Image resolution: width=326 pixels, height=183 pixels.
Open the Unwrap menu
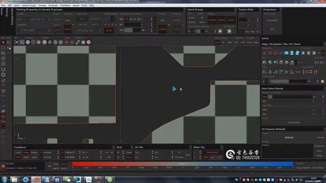[42, 6]
